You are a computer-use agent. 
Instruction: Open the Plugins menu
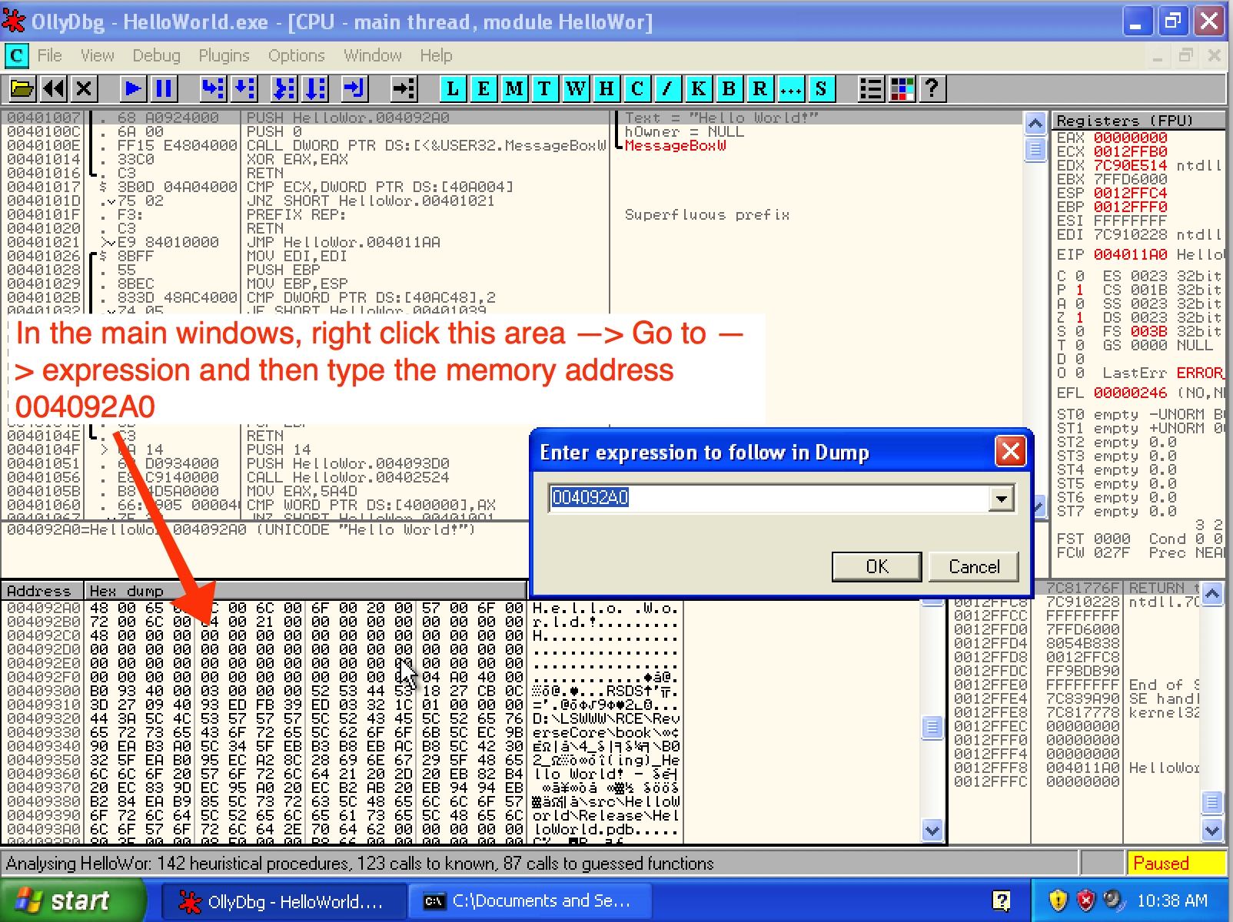224,55
